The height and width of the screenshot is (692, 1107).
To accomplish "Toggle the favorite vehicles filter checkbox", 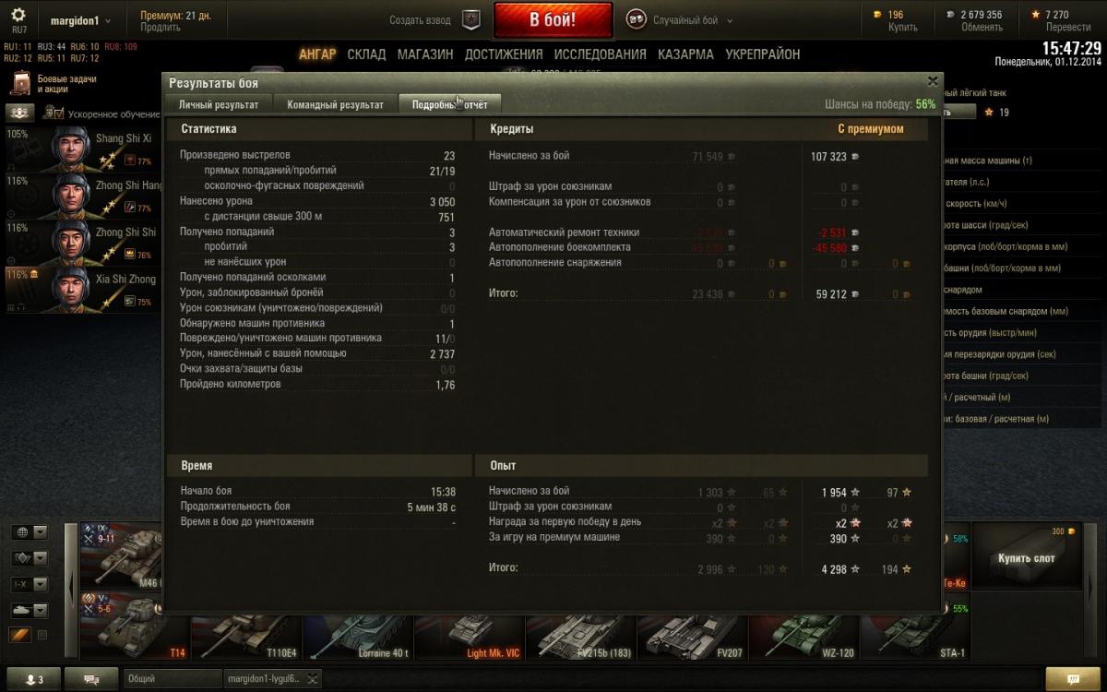I will pyautogui.click(x=42, y=635).
